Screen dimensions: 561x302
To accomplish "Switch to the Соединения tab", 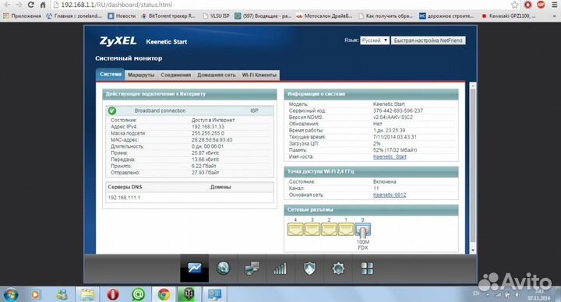I will [175, 75].
